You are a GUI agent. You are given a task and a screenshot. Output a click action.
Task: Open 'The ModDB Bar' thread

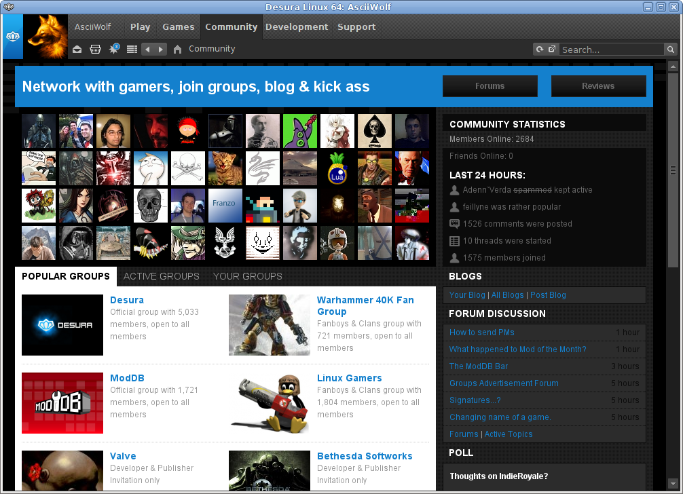pyautogui.click(x=479, y=366)
